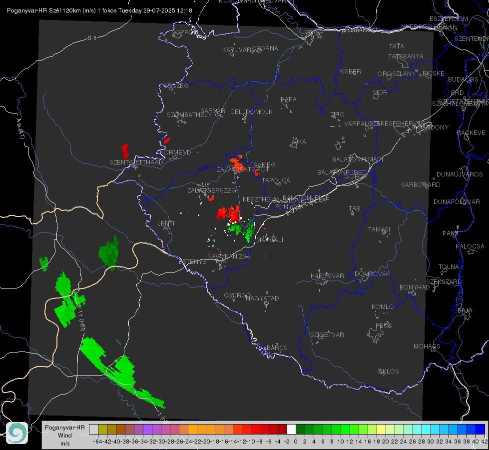This screenshot has width=489, height=450.
Task: Select the CSORNA label
Action: pos(265,48)
